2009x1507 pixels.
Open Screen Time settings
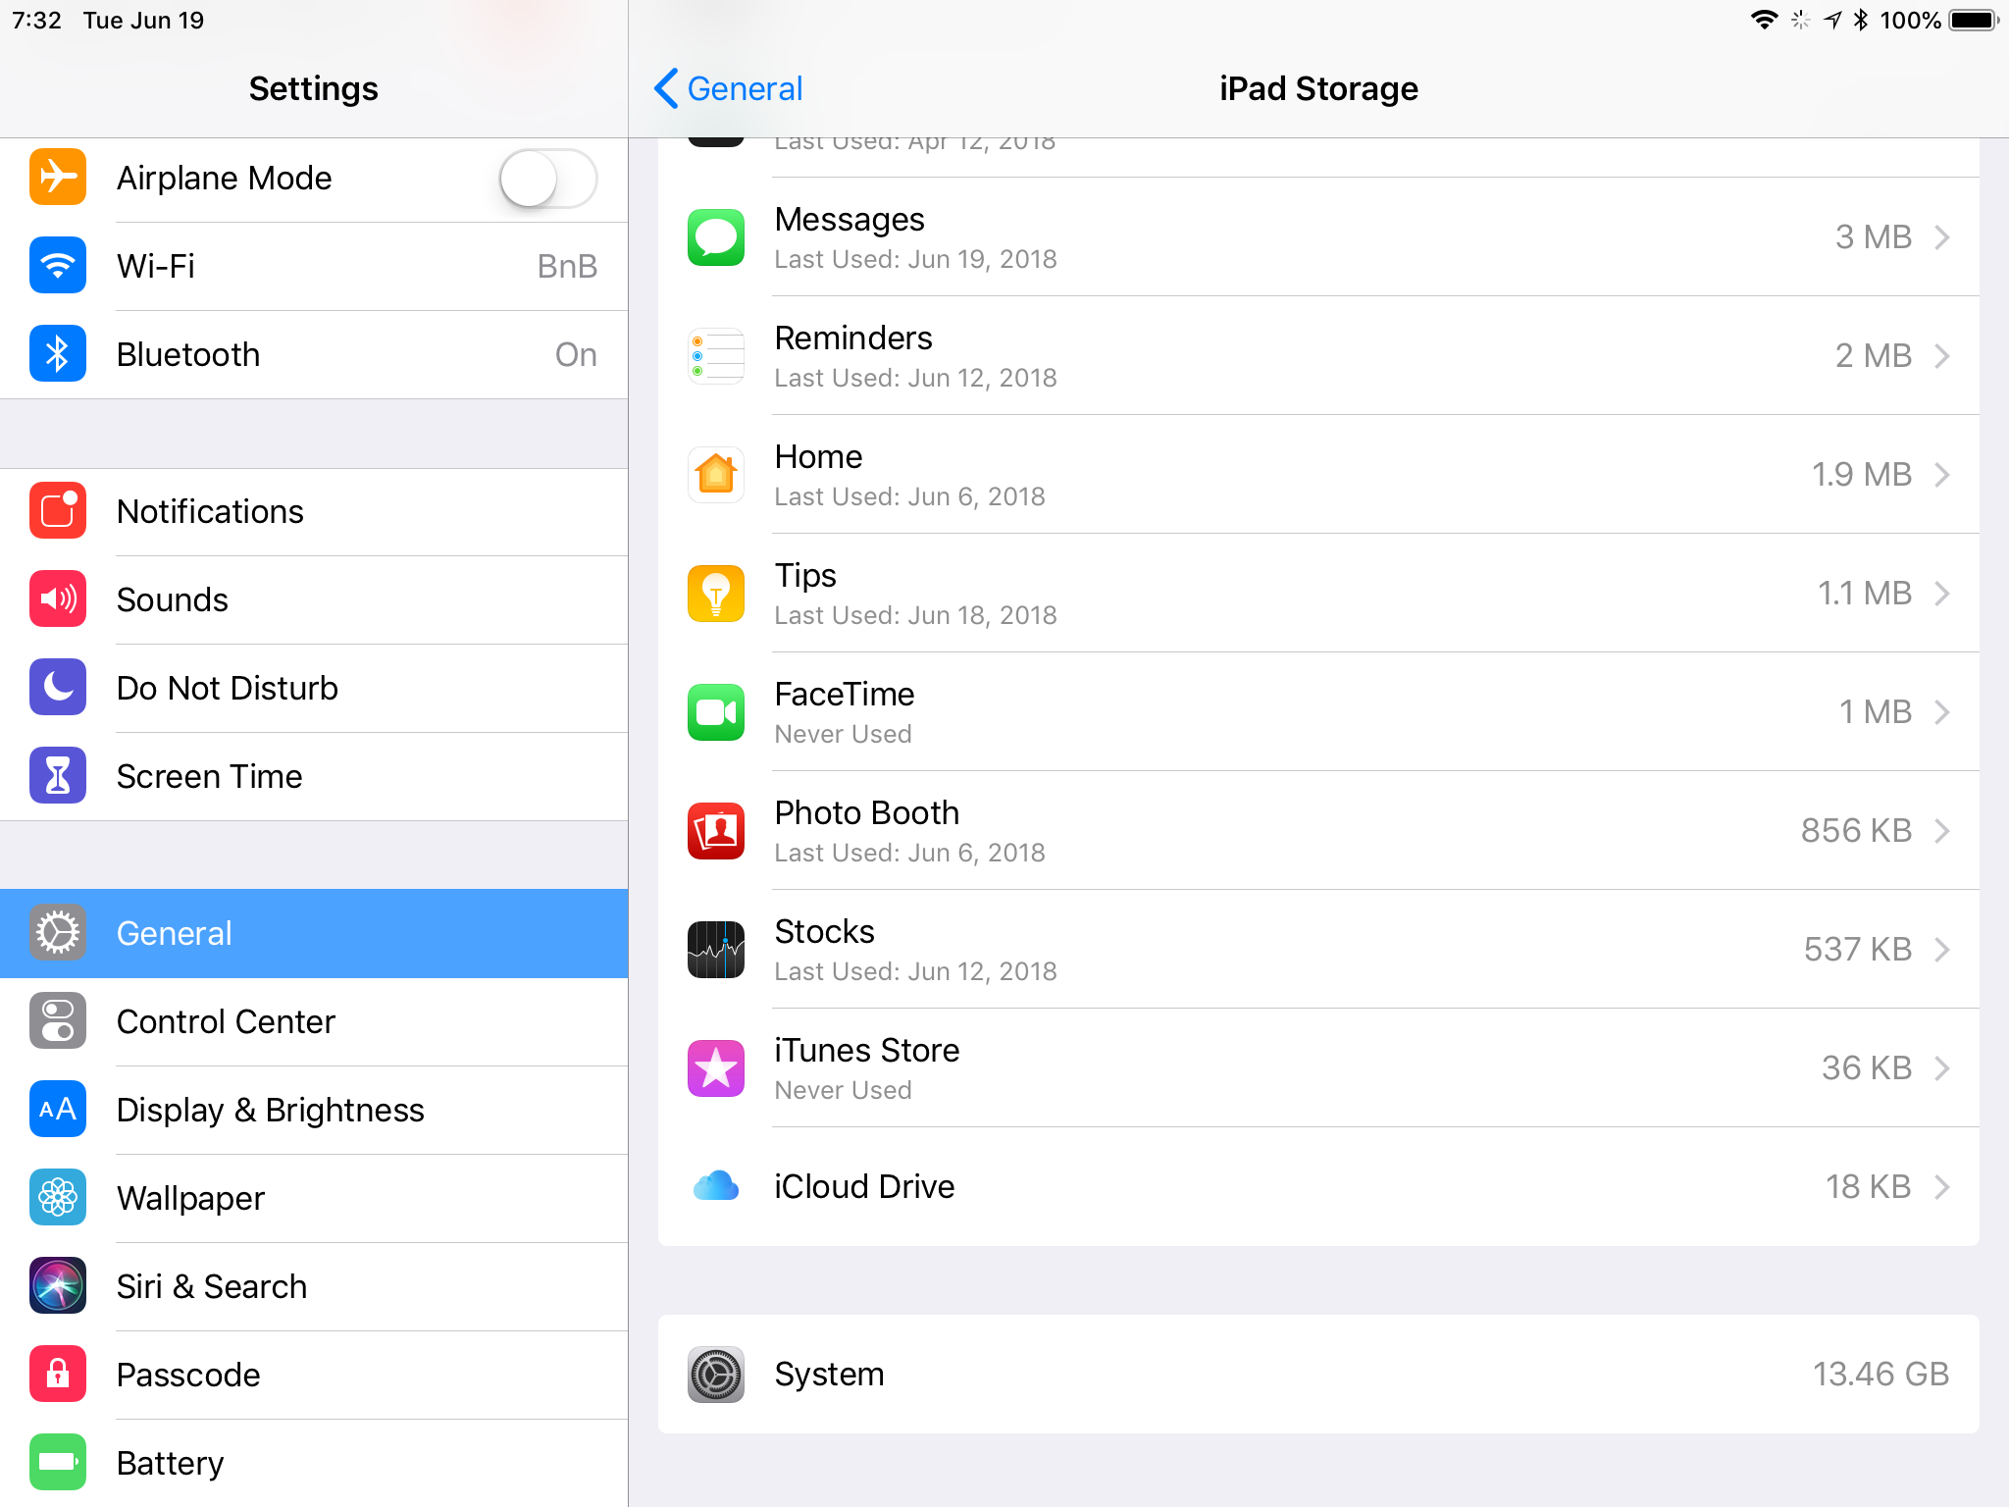[x=314, y=776]
